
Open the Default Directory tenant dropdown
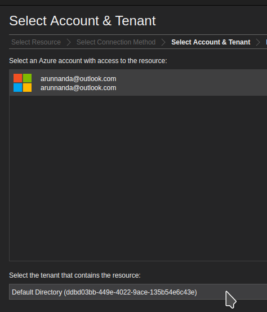pos(138,292)
